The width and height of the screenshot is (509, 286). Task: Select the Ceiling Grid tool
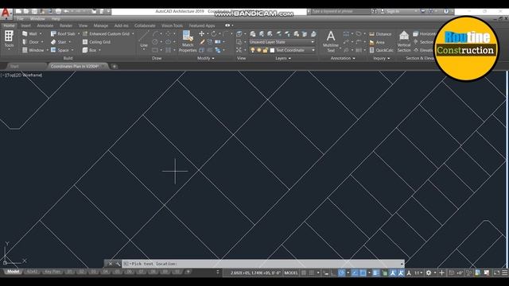[96, 42]
